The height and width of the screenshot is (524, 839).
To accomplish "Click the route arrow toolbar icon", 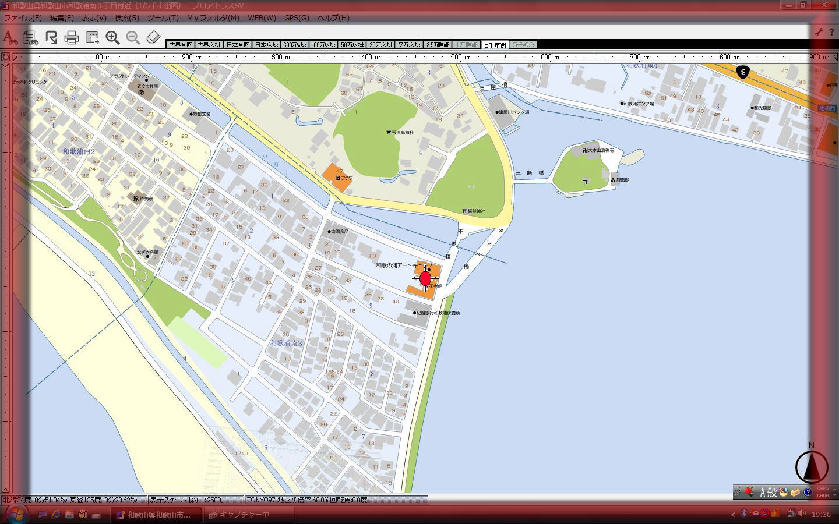I will [51, 38].
